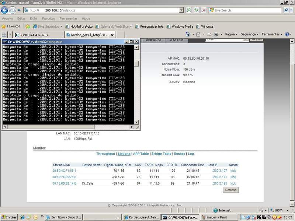295x221 pixels.
Task: Click station MAC 00:15:6D:82:14:E link
Action: (64, 183)
